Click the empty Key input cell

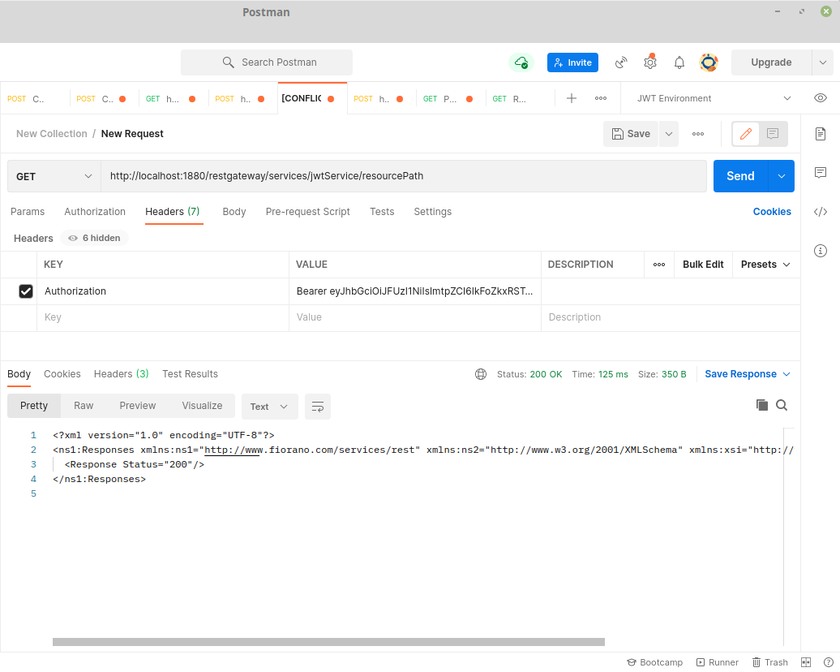click(163, 317)
